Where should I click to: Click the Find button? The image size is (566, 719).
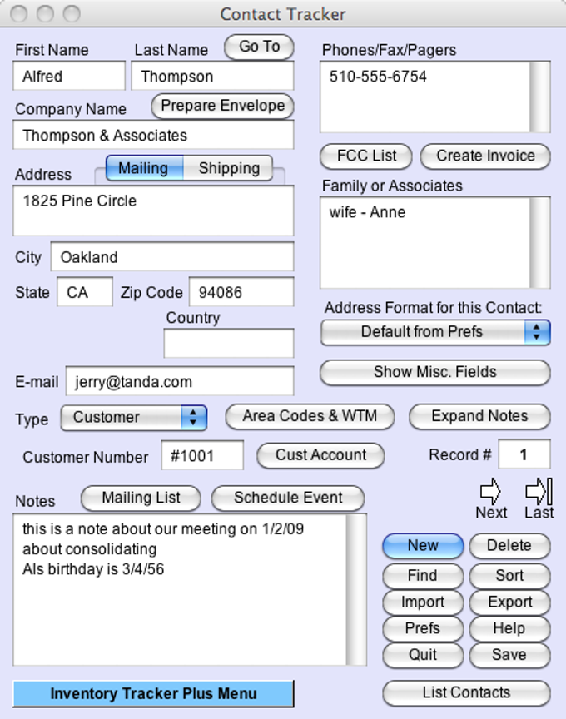click(x=423, y=576)
